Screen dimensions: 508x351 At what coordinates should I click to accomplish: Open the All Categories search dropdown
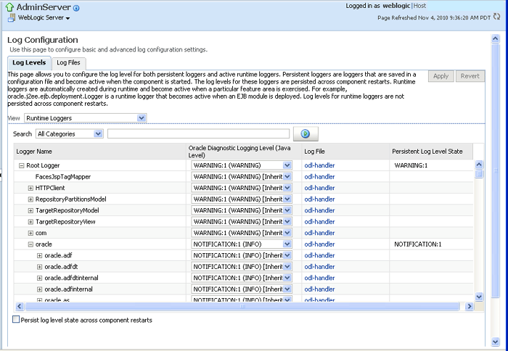70,133
